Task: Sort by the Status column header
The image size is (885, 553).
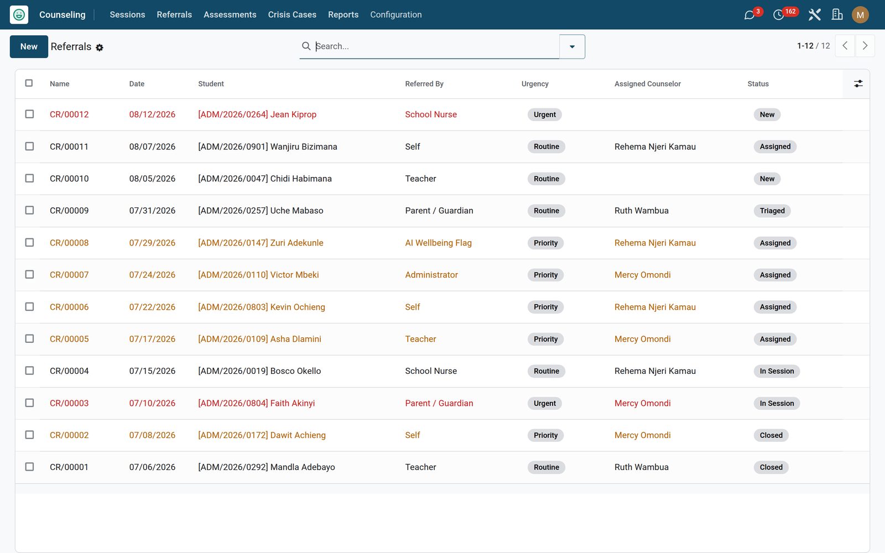Action: (x=758, y=84)
